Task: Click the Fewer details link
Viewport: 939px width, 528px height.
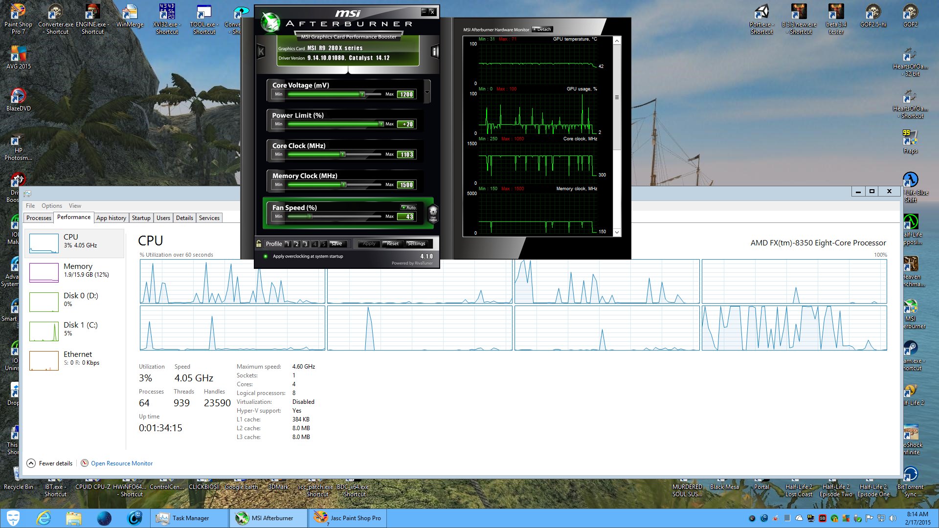Action: point(56,463)
